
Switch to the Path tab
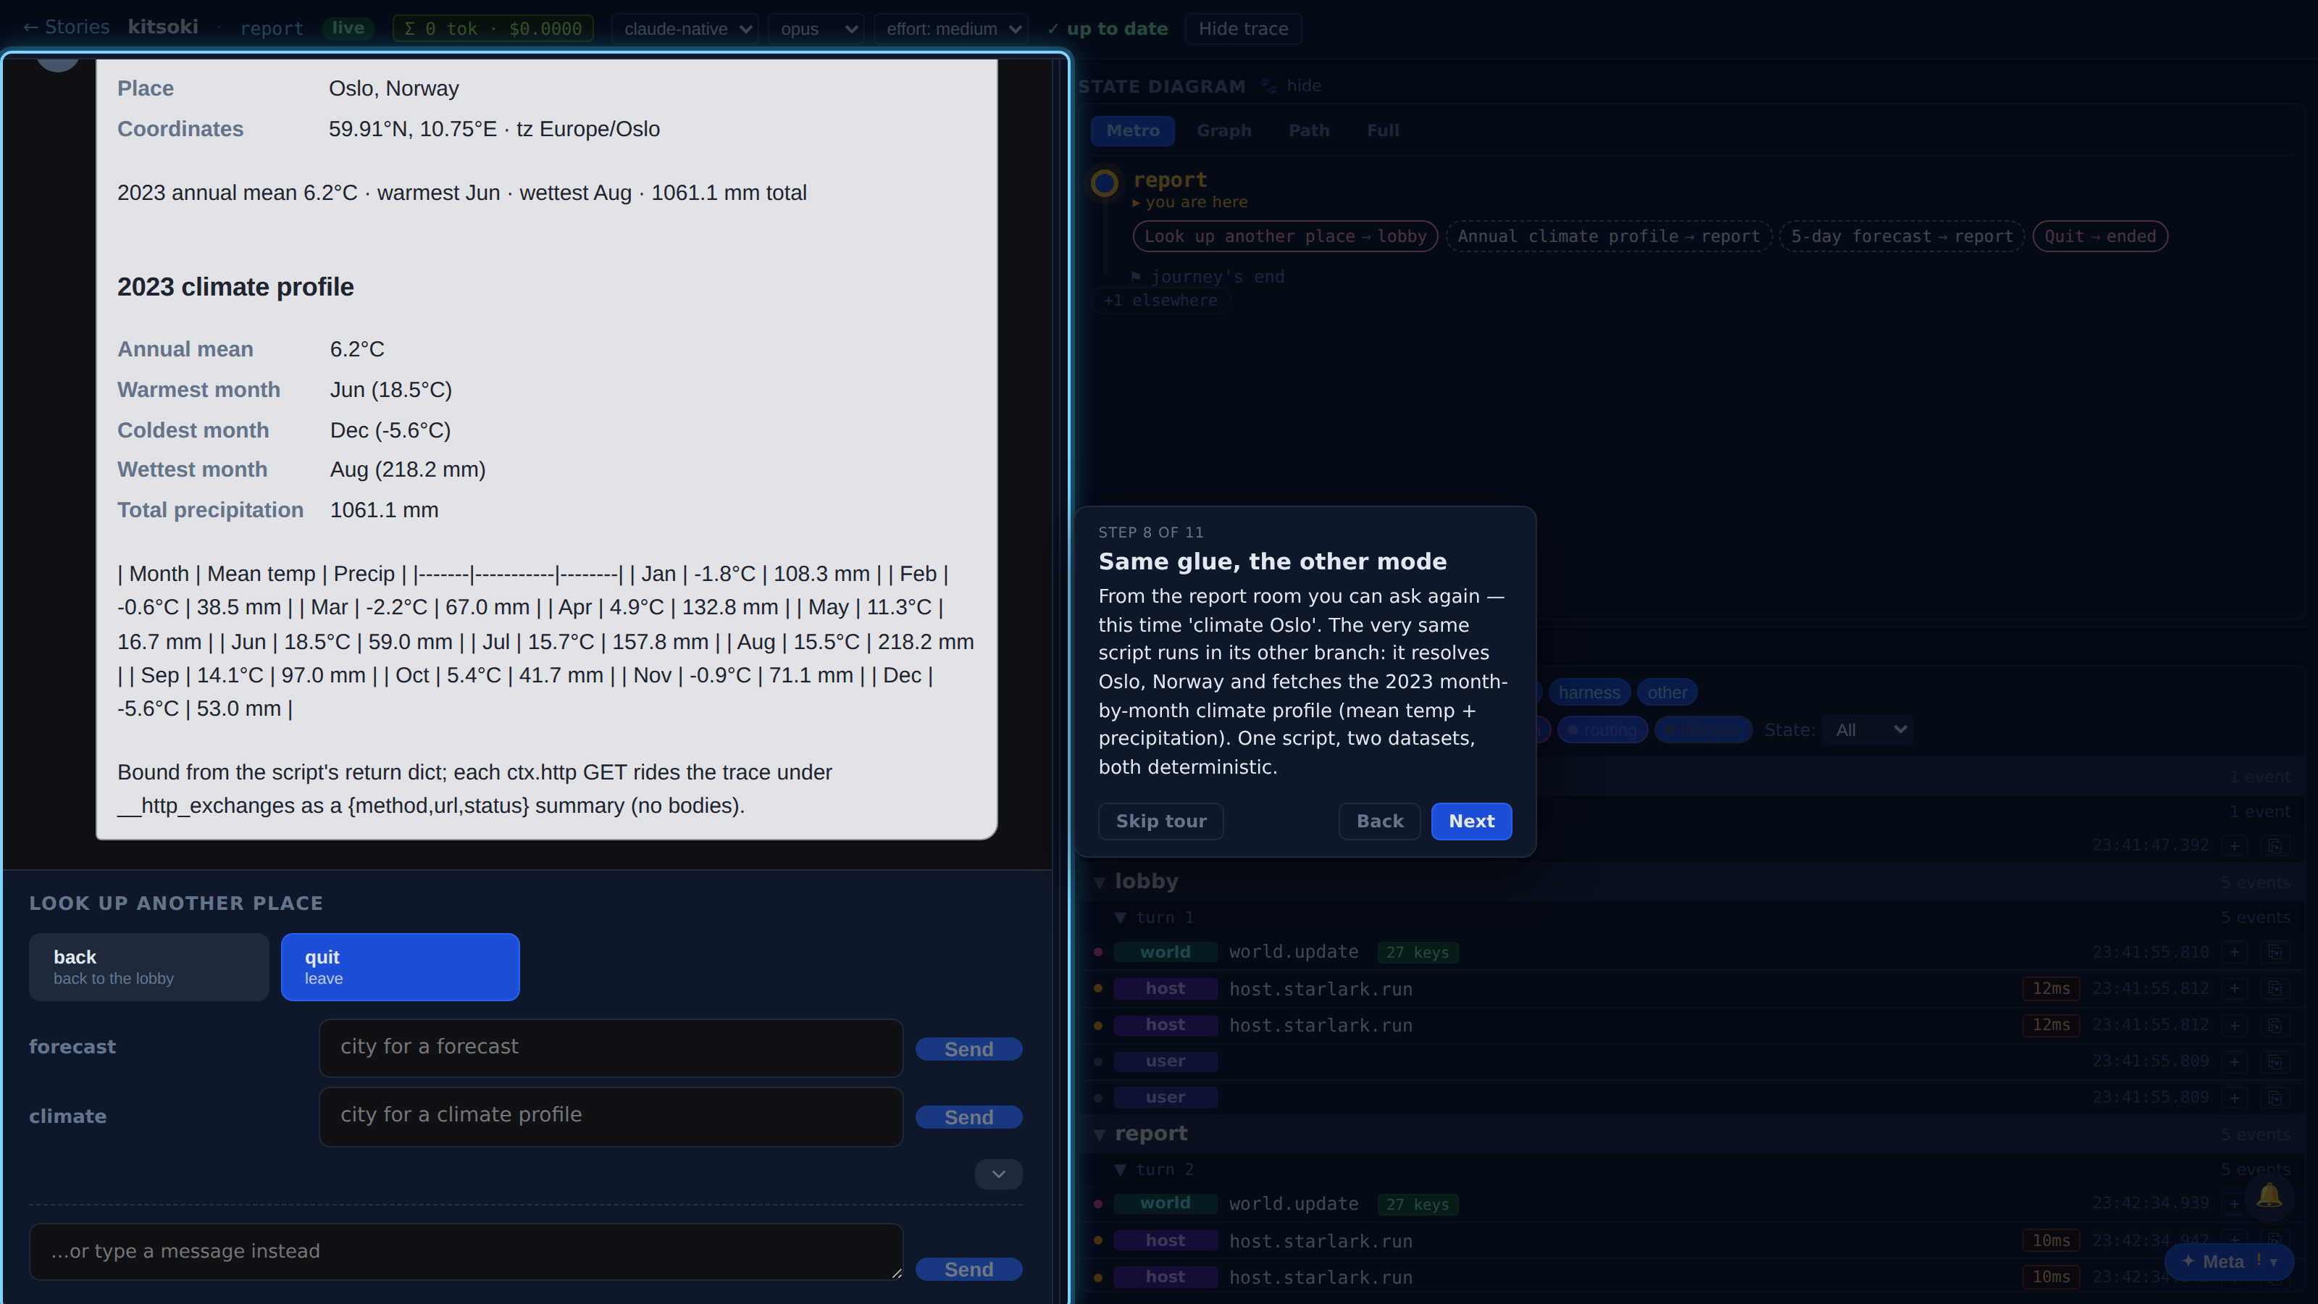[1308, 130]
